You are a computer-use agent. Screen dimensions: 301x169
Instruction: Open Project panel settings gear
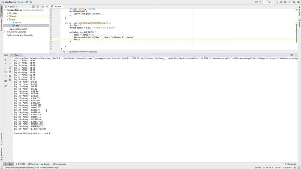coord(43,6)
